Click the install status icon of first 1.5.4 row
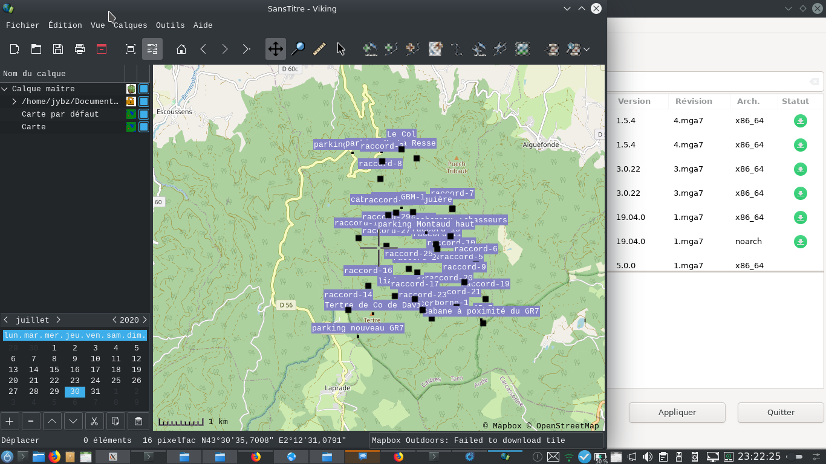The height and width of the screenshot is (464, 826). [800, 121]
